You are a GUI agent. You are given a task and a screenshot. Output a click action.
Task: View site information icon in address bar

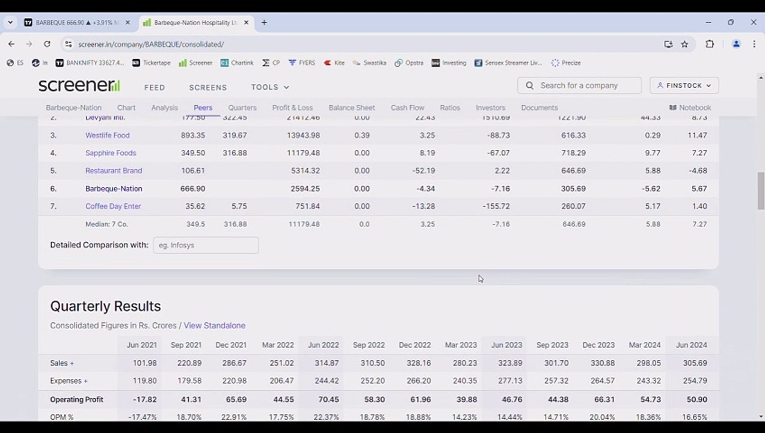68,44
